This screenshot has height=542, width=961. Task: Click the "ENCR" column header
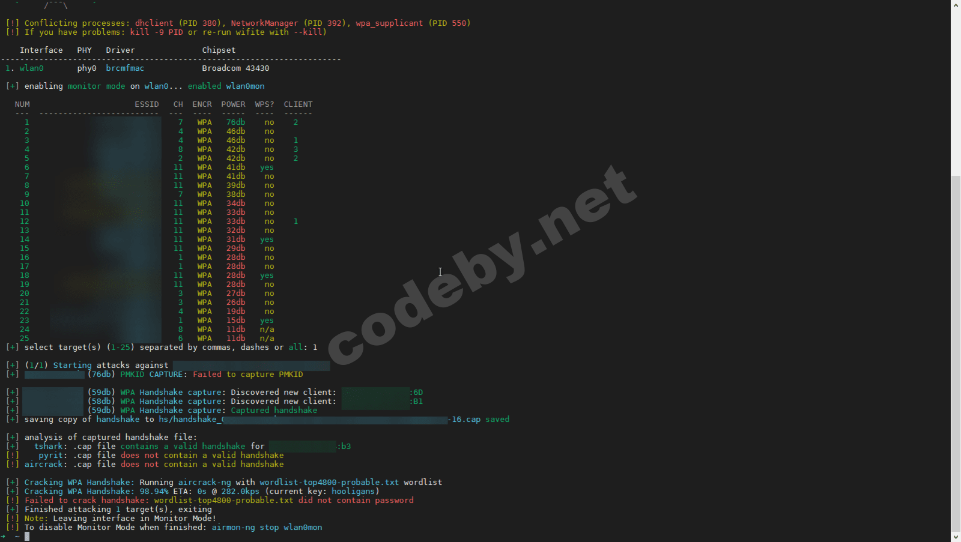point(202,104)
